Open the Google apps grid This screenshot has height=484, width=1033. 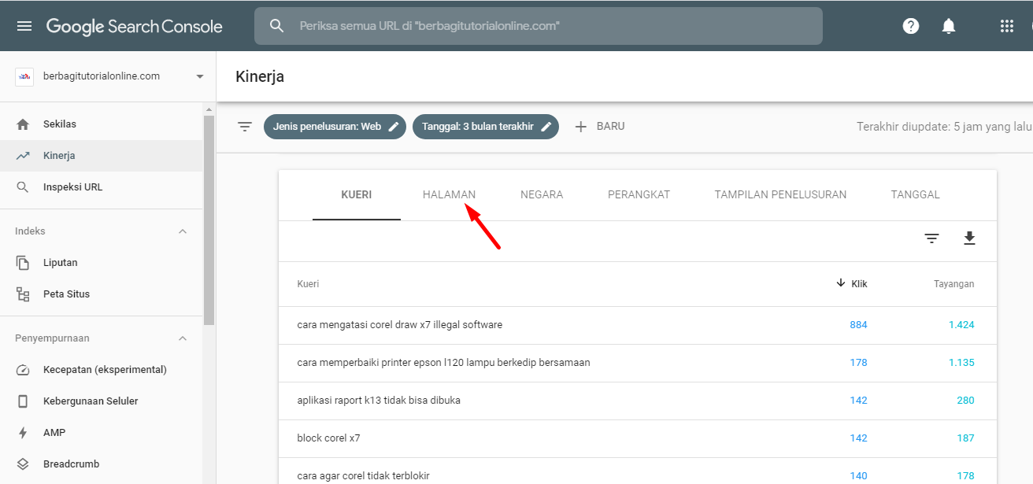pos(1006,26)
